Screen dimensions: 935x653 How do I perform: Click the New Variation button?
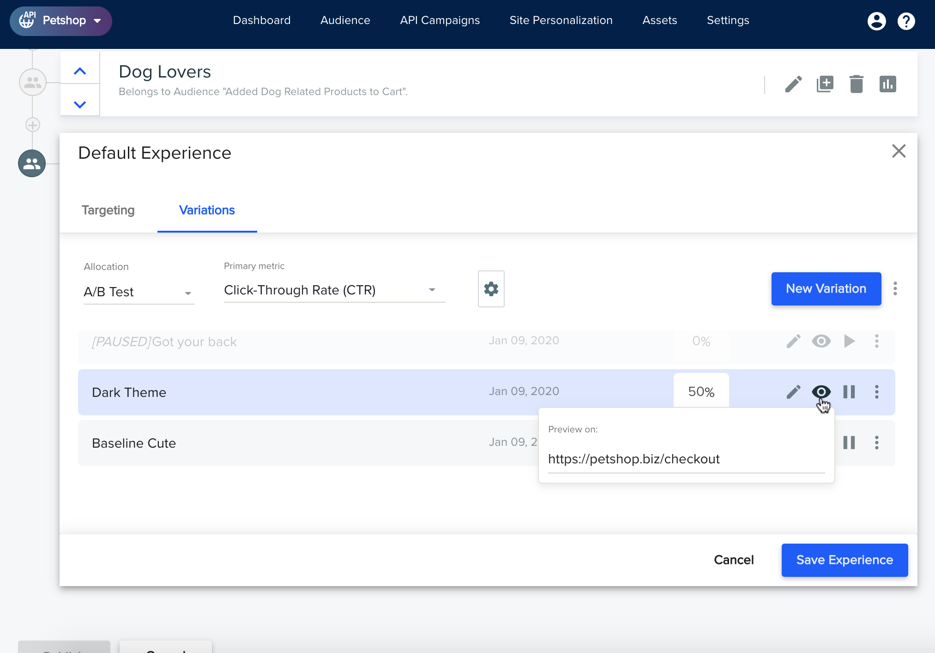pos(826,289)
